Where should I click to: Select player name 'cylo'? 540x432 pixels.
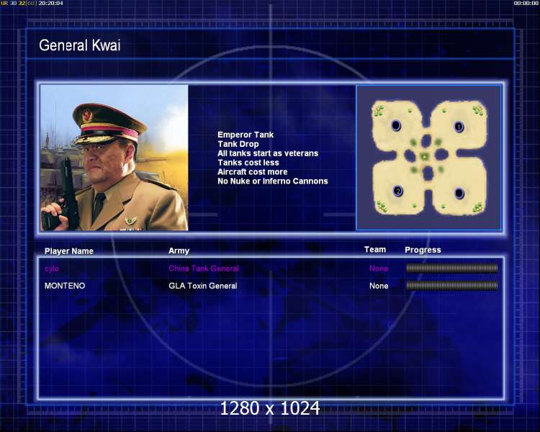coord(52,269)
